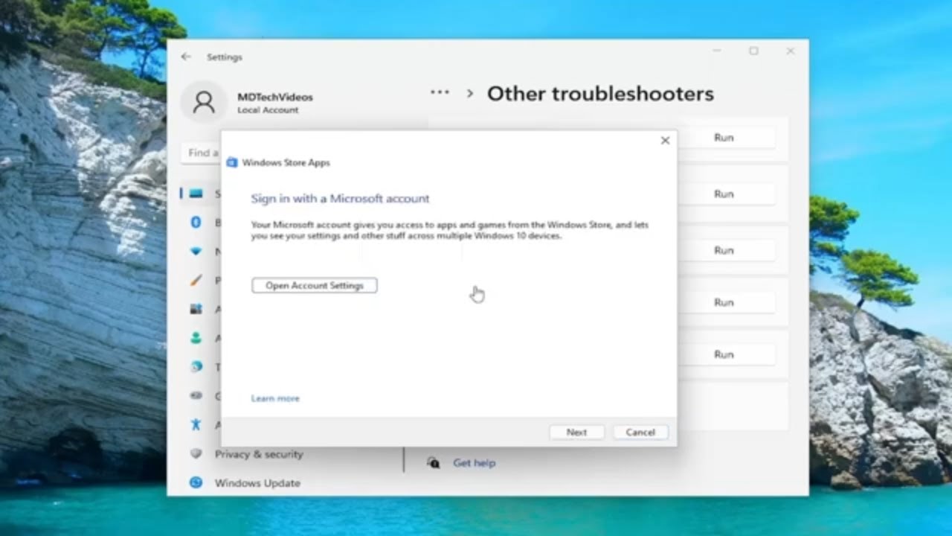Viewport: 952px width, 536px height.
Task: Select the Time & language globe icon
Action: pyautogui.click(x=196, y=367)
